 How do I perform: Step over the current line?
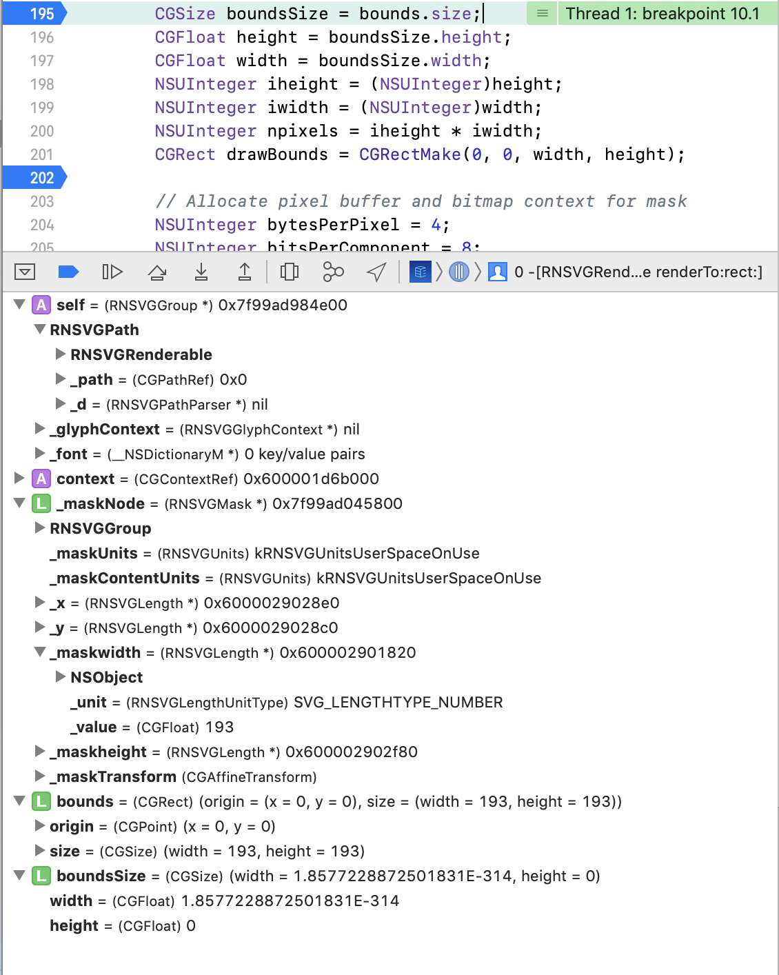158,272
